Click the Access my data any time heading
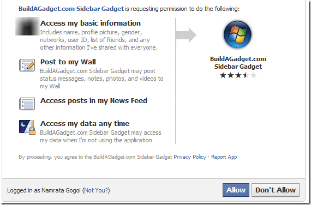 tap(85, 124)
